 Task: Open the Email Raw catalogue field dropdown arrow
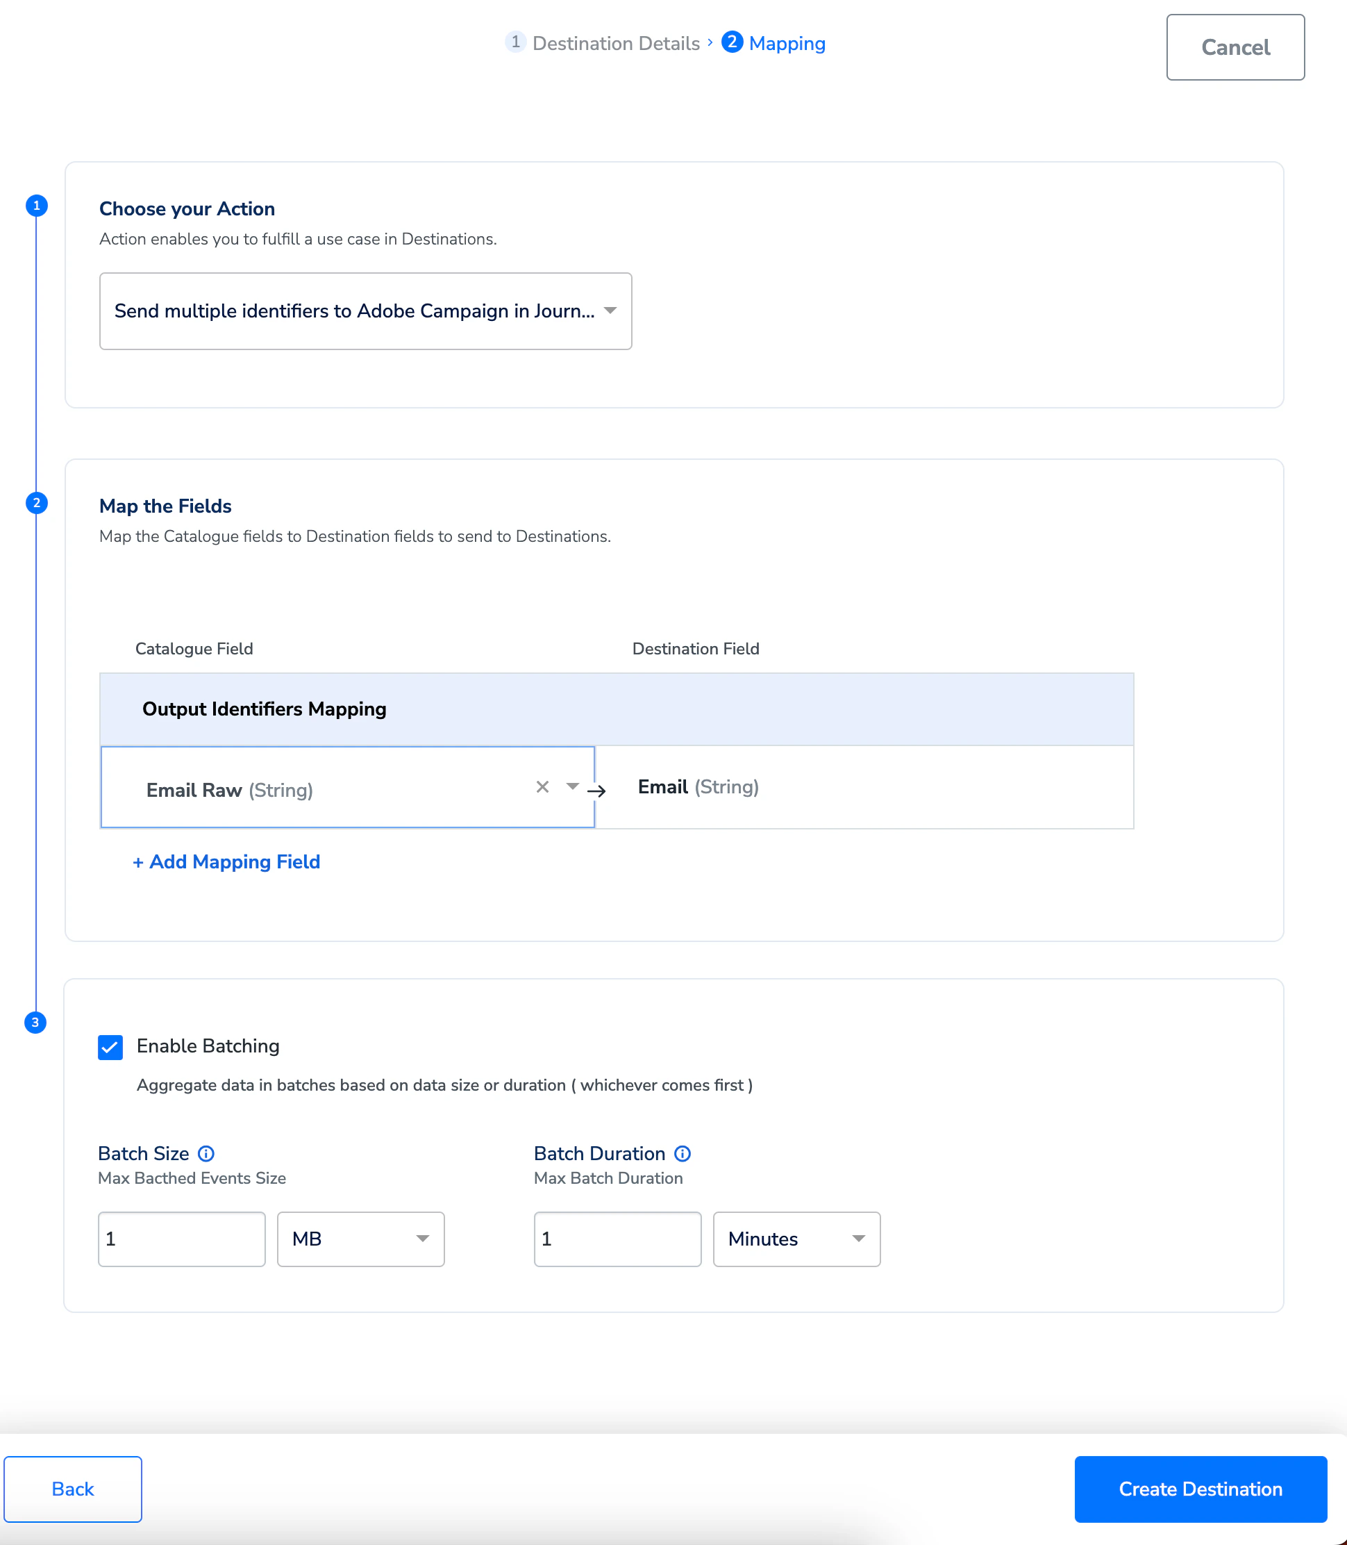573,787
